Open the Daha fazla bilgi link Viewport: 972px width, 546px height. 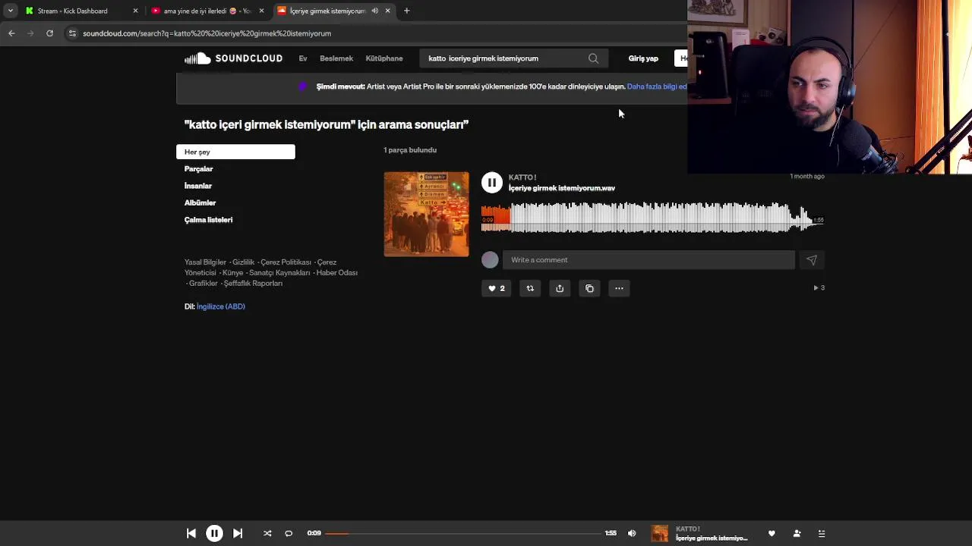(x=657, y=86)
